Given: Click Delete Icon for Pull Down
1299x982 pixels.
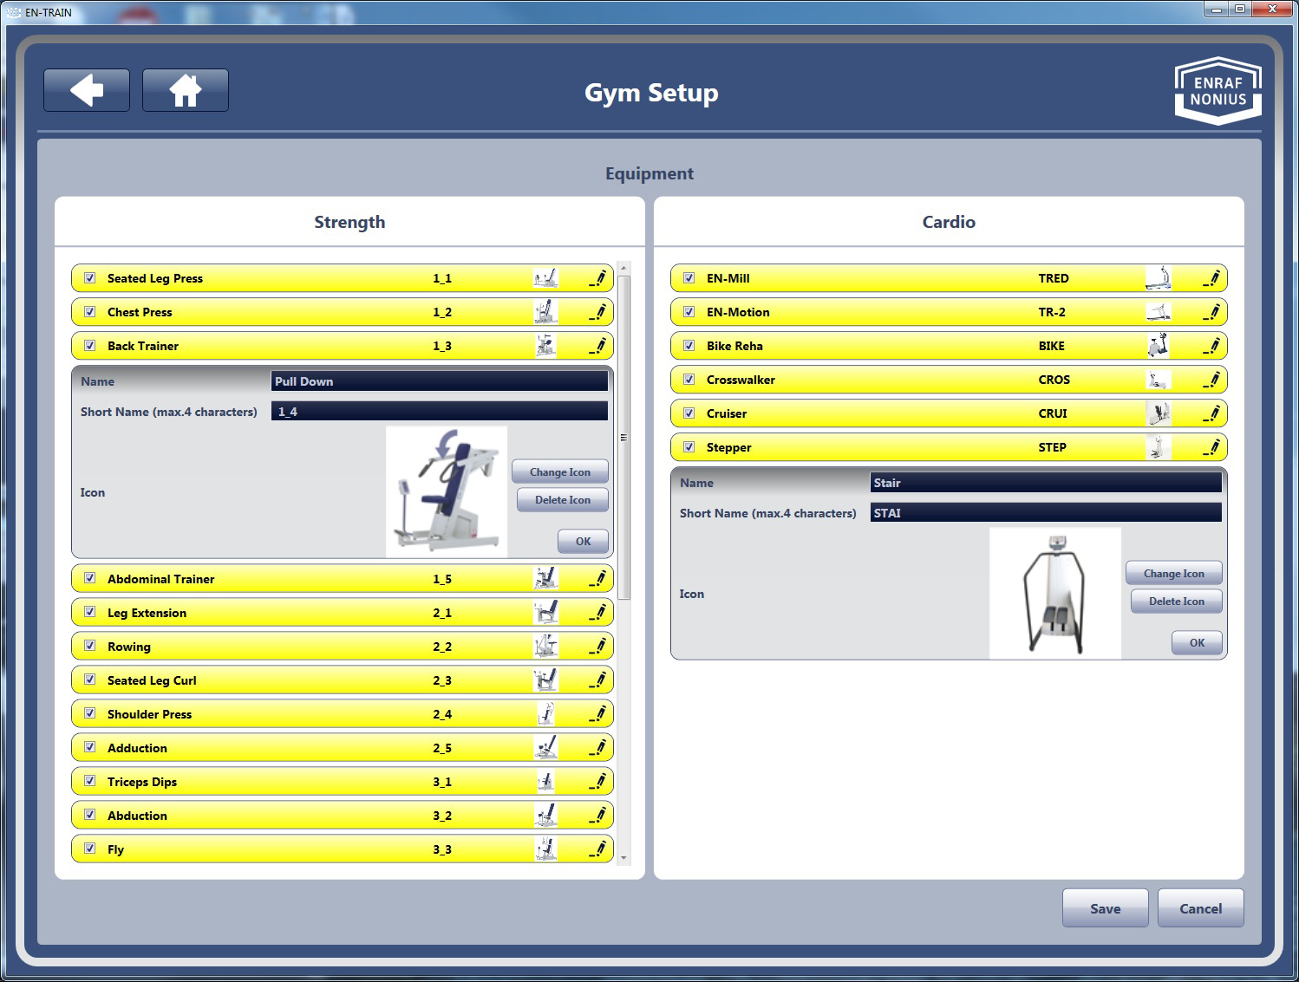Looking at the screenshot, I should pos(563,499).
